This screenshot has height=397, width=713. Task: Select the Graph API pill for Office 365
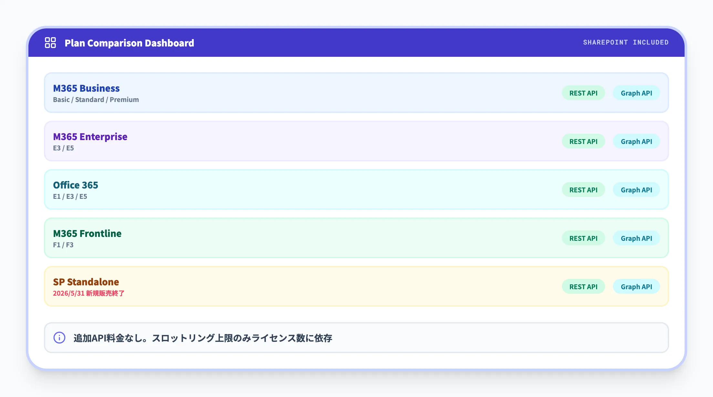tap(636, 189)
